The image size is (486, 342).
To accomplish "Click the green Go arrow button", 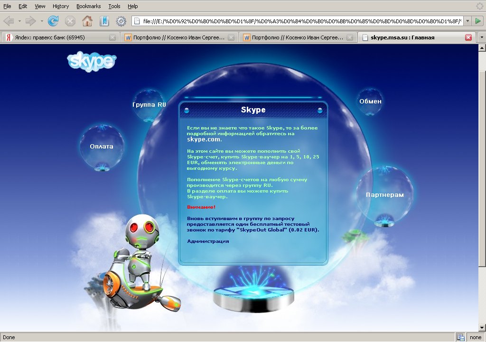I will pos(478,21).
